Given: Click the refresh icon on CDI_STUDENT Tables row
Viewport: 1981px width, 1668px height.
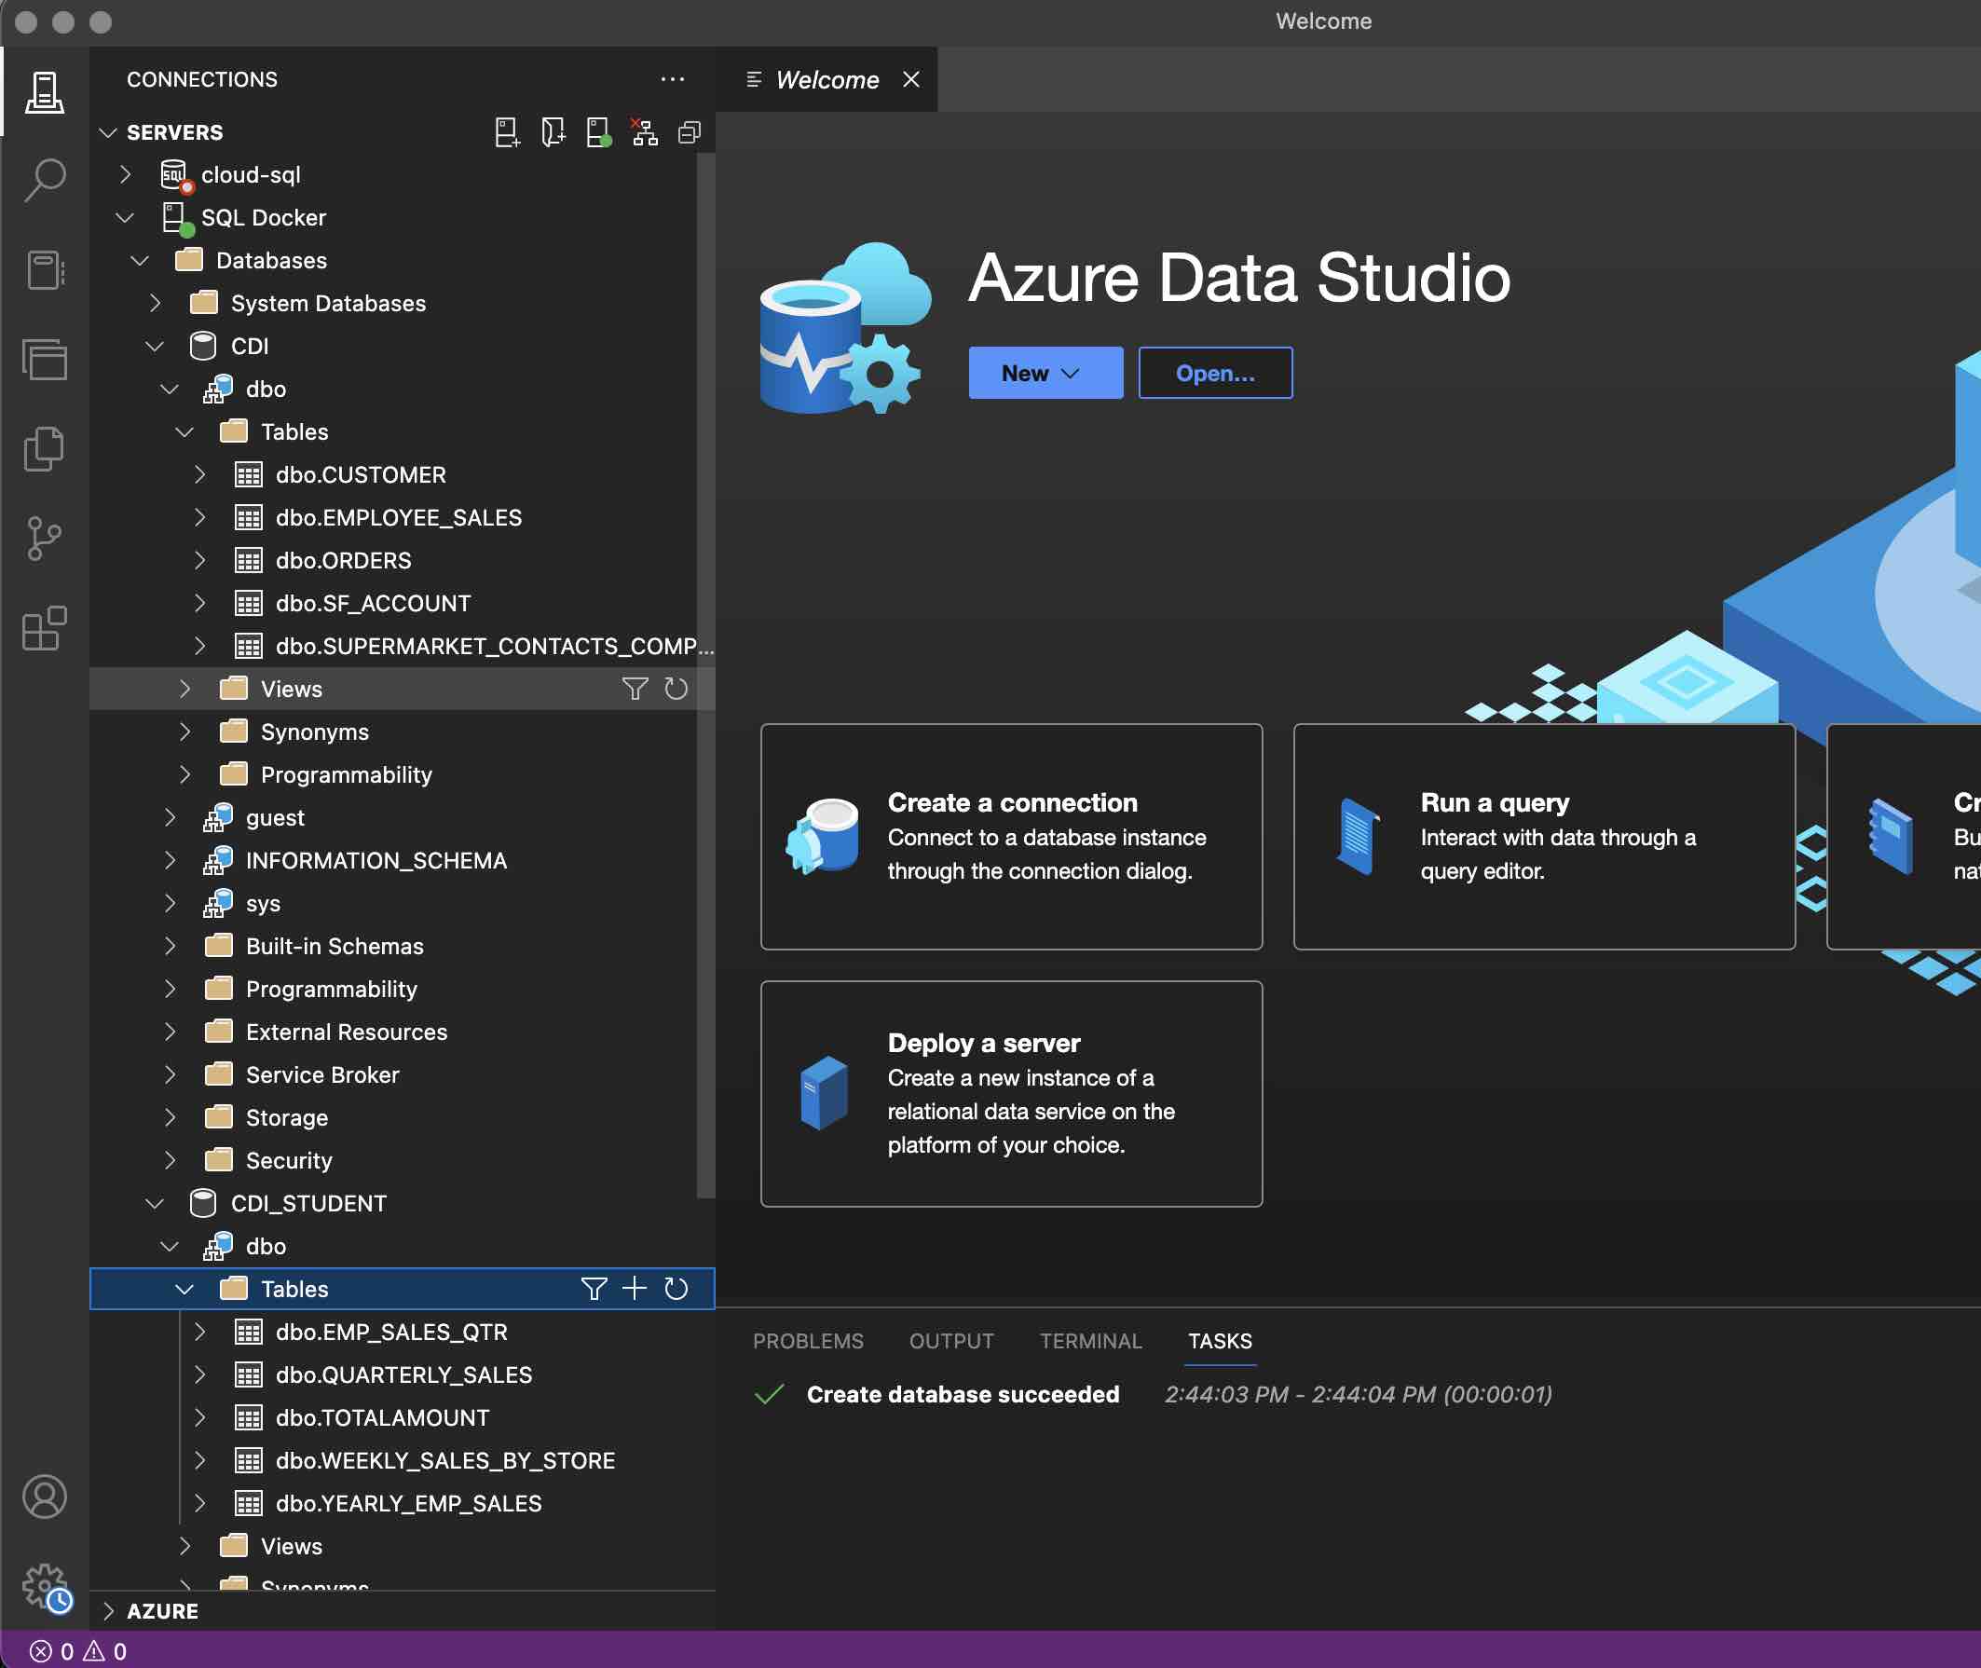Looking at the screenshot, I should tap(676, 1289).
